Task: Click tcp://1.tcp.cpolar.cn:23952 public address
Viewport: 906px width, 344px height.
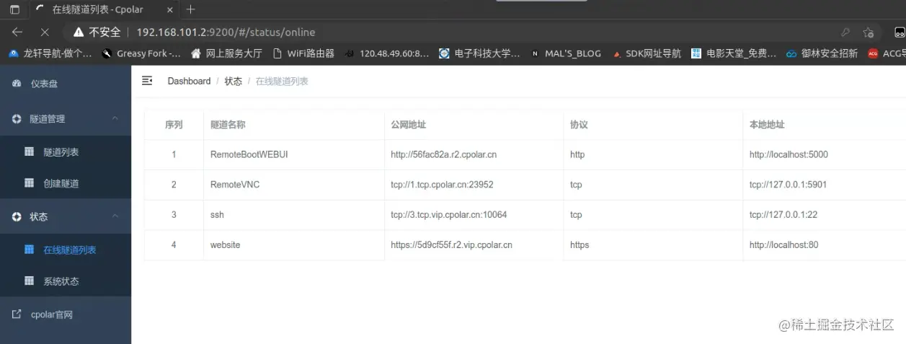Action: click(442, 185)
